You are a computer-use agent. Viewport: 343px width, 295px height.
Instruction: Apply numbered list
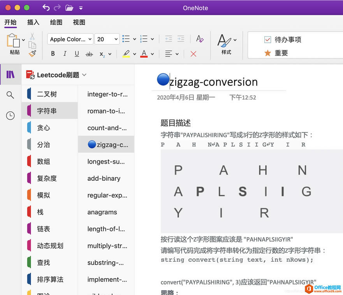pos(144,39)
